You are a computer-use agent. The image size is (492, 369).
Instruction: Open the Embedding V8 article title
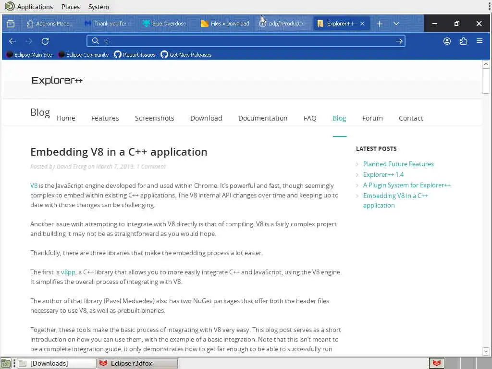pyautogui.click(x=119, y=152)
